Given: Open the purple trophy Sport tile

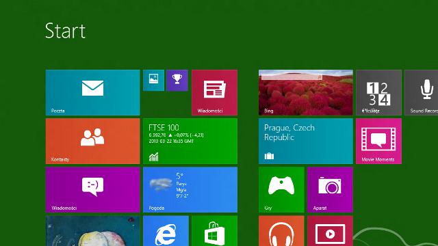Looking at the screenshot, I should click(177, 81).
